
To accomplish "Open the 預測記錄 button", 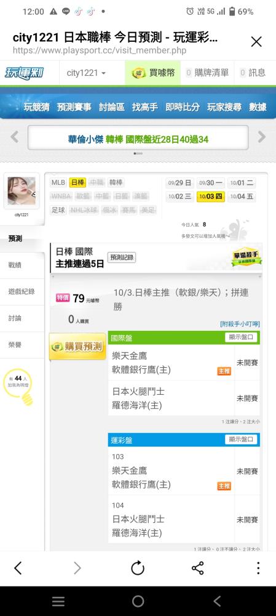I will click(x=122, y=257).
